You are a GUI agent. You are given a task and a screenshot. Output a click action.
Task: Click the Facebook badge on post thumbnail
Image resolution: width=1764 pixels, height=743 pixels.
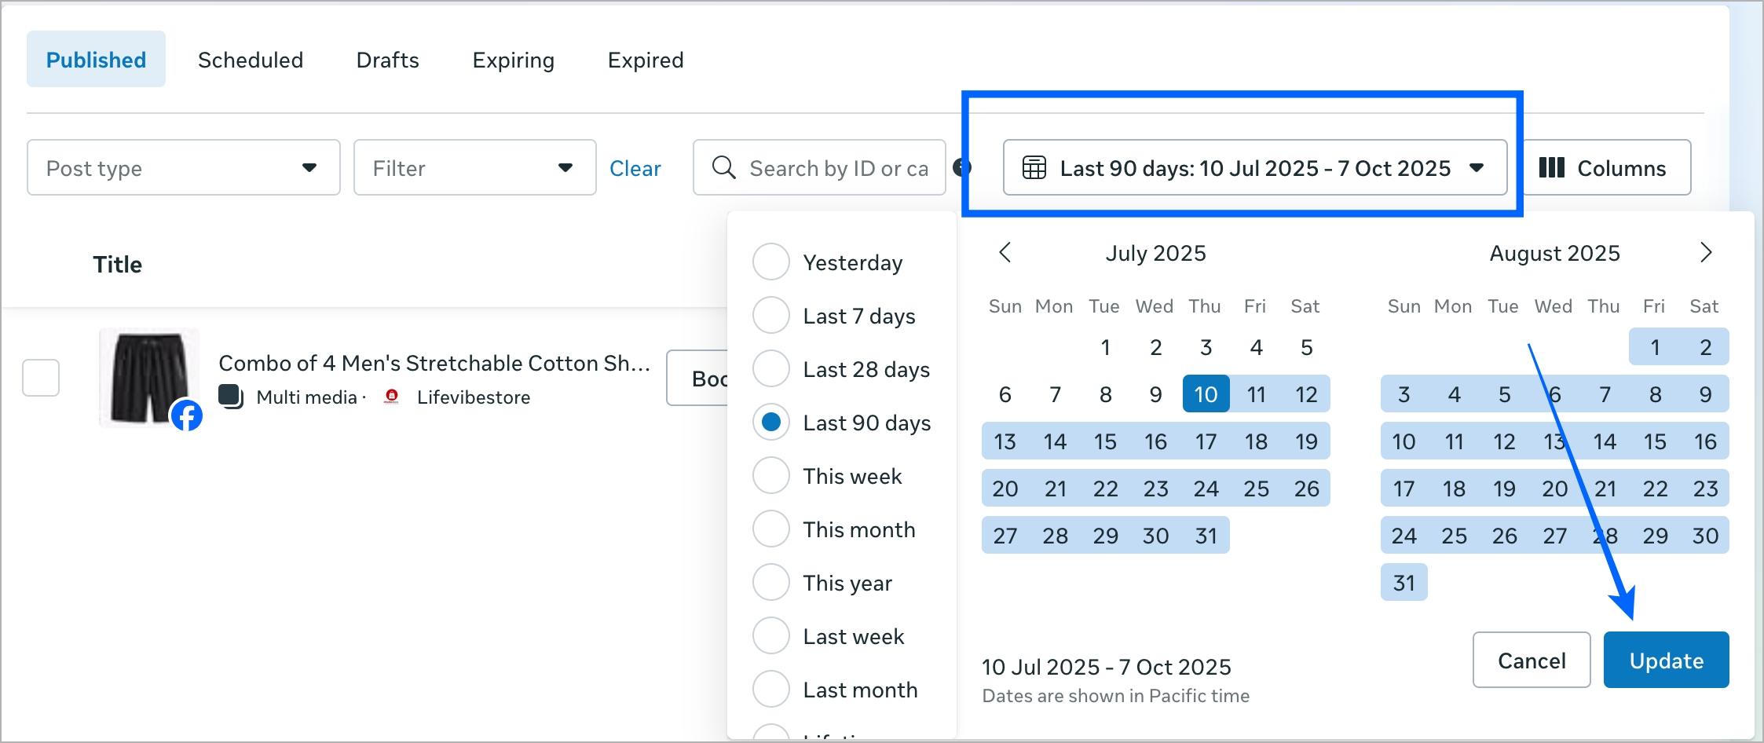tap(187, 415)
